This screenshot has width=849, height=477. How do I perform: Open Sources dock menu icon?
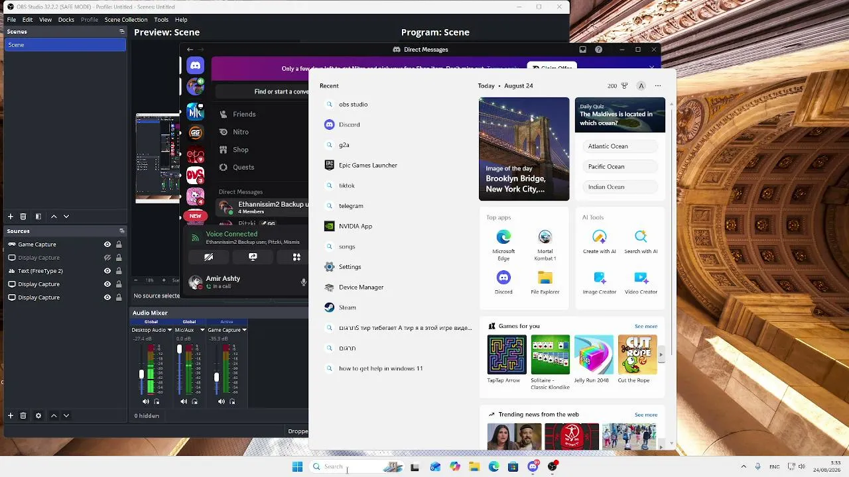click(x=121, y=231)
